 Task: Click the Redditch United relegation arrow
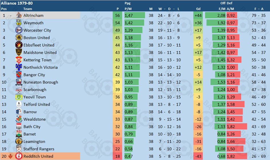coord(10,156)
